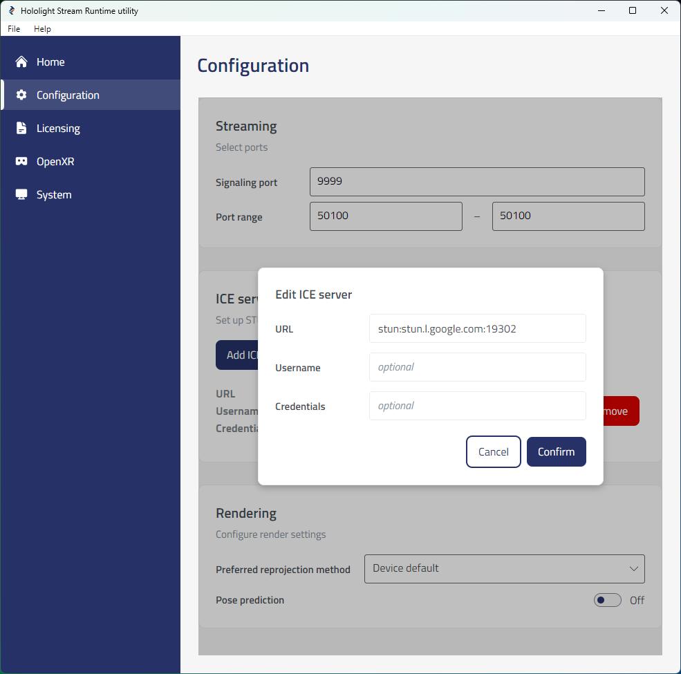Open the Home page label
Viewport: 681px width, 674px height.
(x=50, y=62)
